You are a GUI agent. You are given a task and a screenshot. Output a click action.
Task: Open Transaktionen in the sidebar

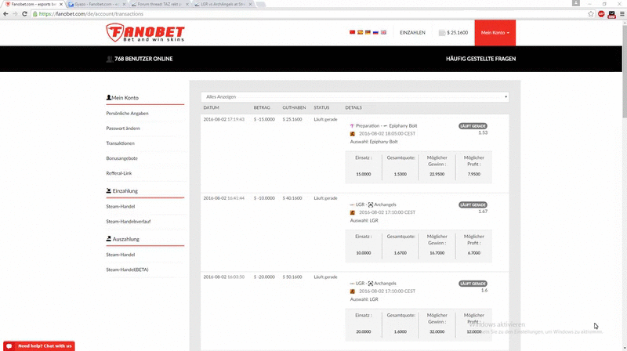tap(121, 143)
